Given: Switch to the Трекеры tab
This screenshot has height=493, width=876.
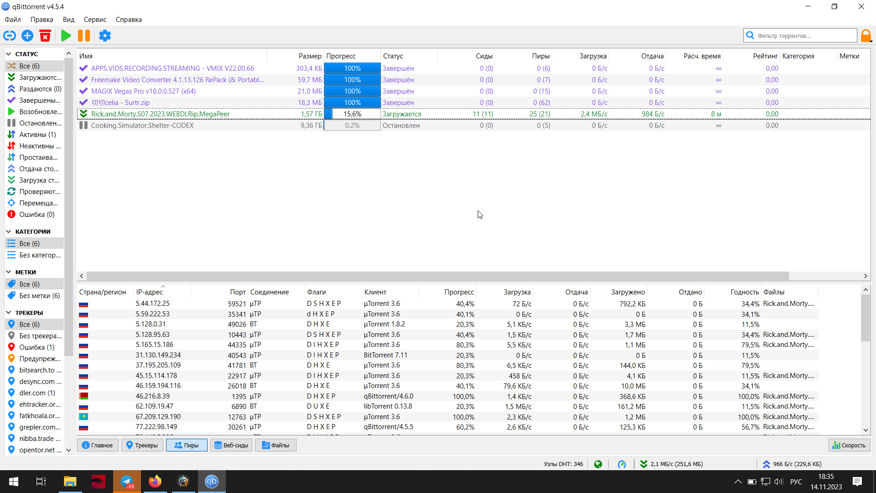Looking at the screenshot, I should 142,445.
